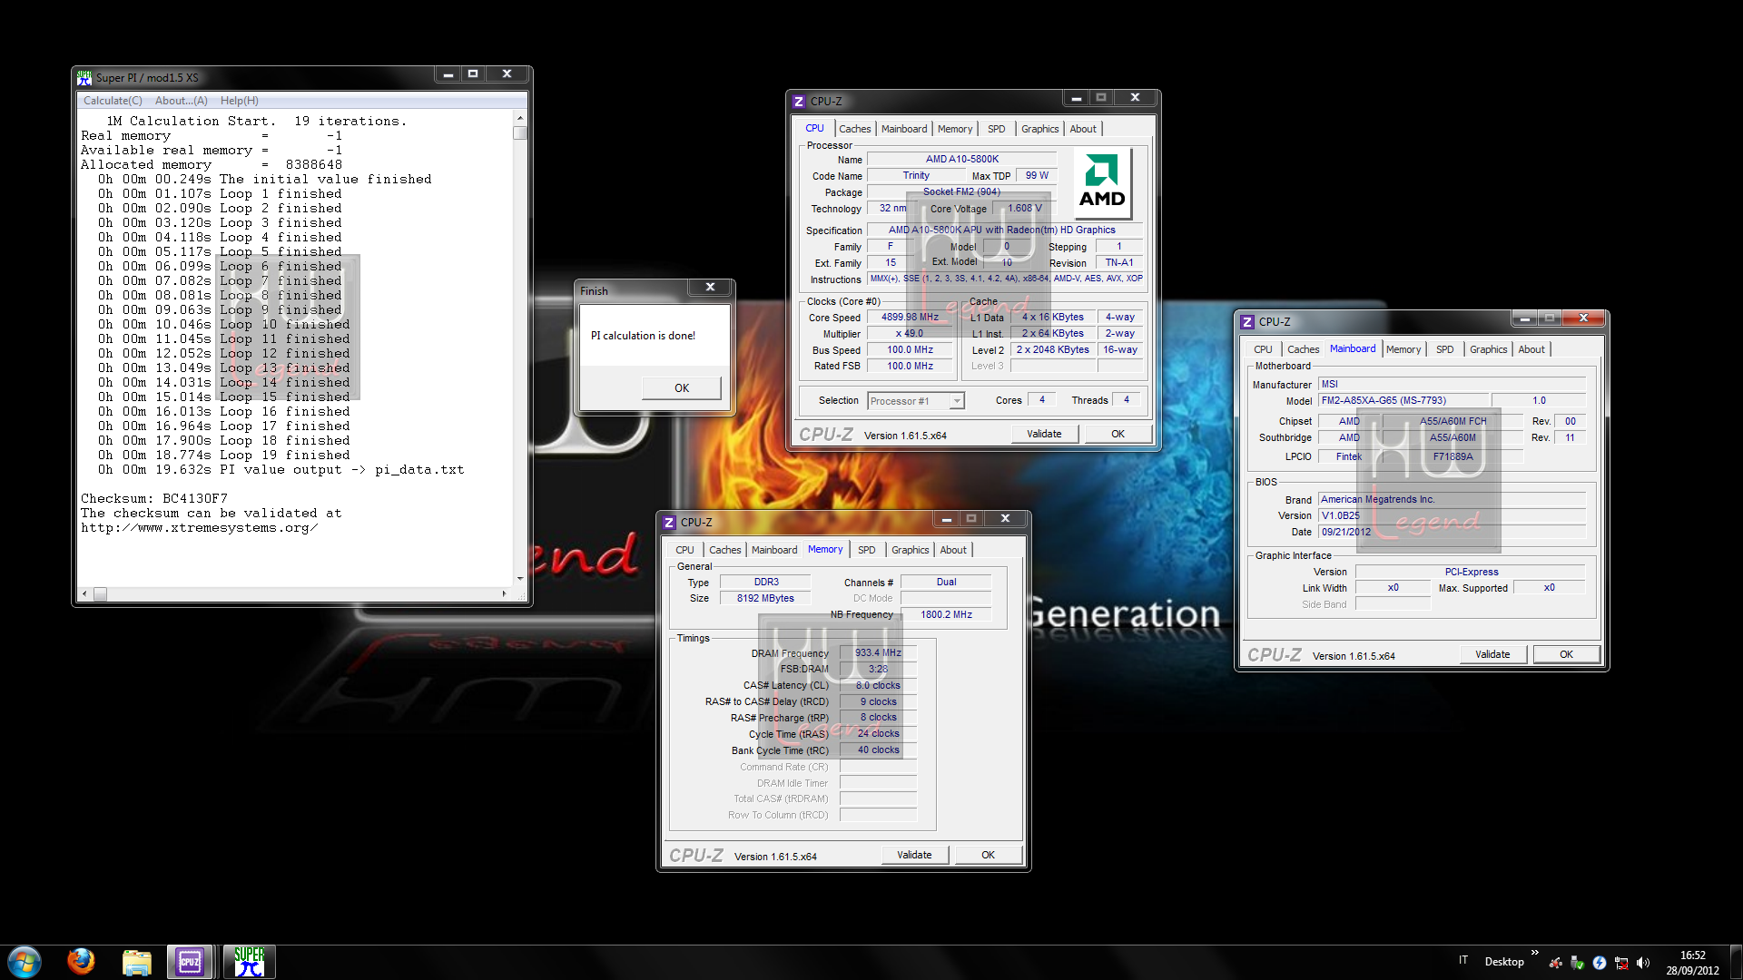
Task: Open CPU tab in Mainboard CPU-Z window
Action: point(1263,349)
